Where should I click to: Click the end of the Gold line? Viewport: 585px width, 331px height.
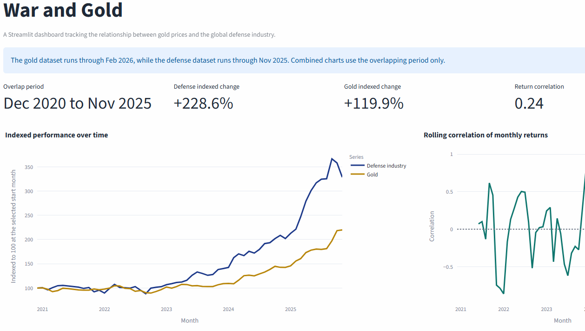click(x=342, y=230)
